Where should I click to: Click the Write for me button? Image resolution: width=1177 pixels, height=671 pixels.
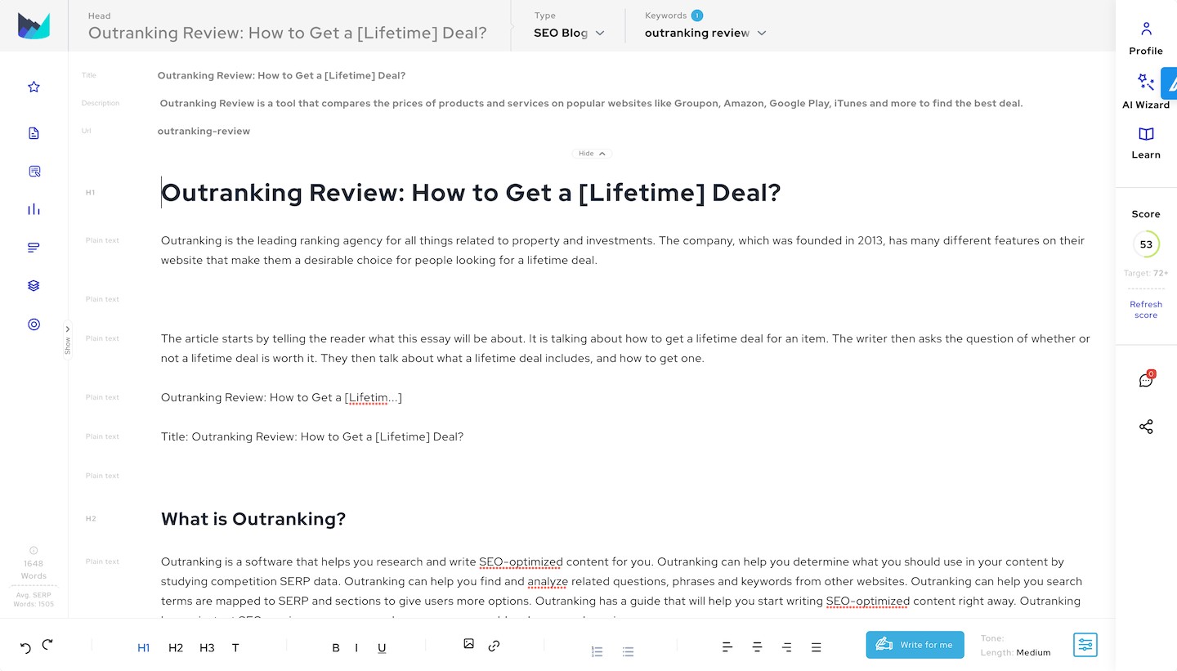tap(915, 645)
